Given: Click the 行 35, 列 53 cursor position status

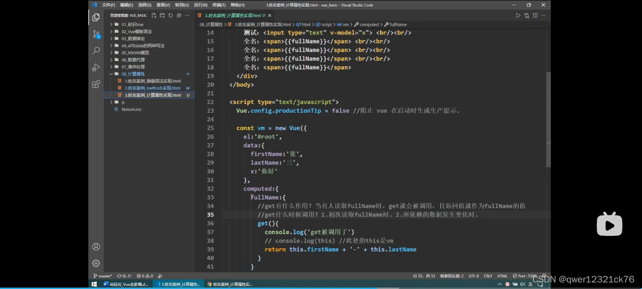Looking at the screenshot, I should [424, 276].
